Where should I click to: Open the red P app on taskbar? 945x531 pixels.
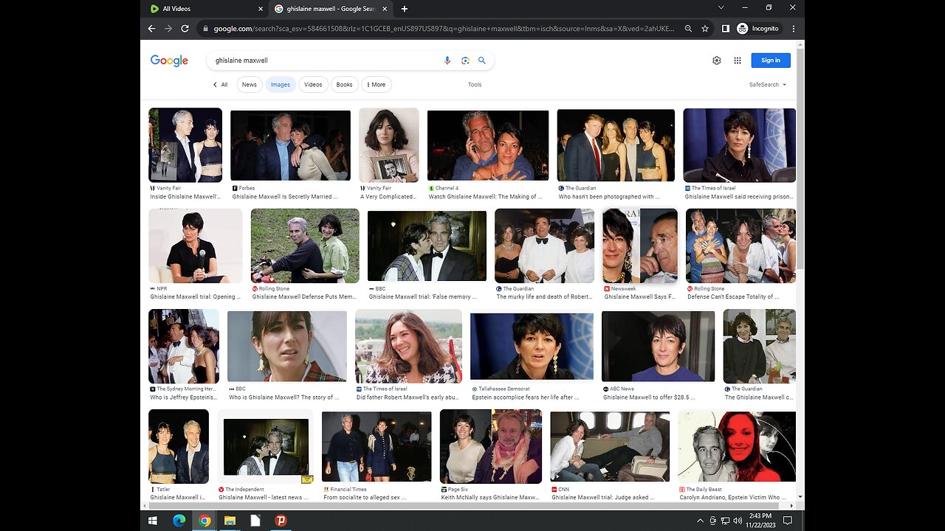(281, 521)
